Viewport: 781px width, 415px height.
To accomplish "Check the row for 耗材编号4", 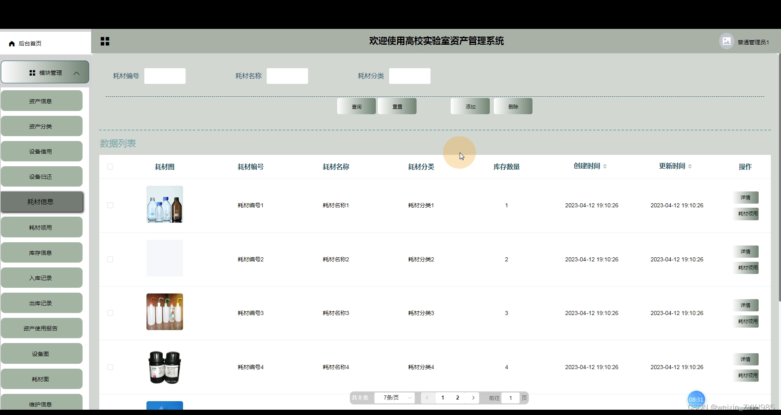I will [110, 367].
